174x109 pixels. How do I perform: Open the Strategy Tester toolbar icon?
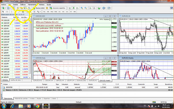(29, 8)
